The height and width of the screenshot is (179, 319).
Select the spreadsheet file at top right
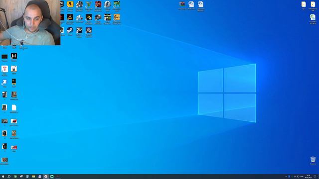(x=313, y=17)
